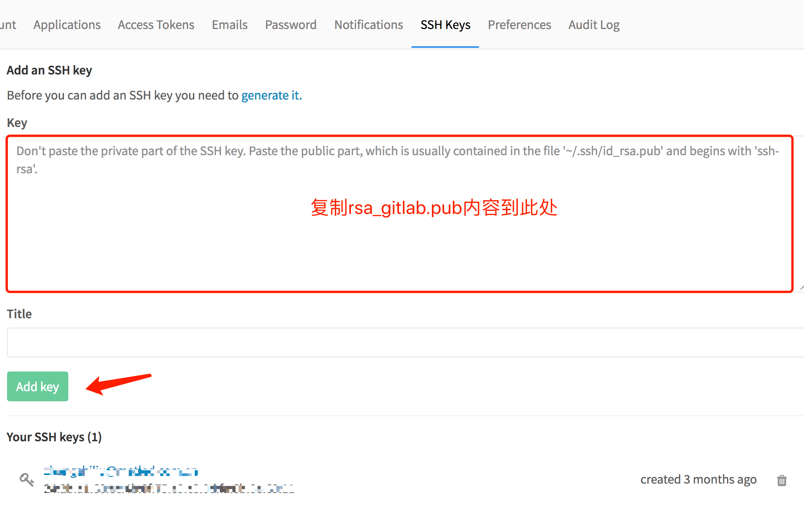Click into the Title input field
The image size is (804, 522).
404,343
